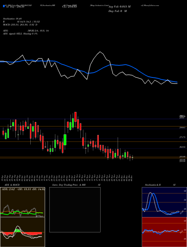The height and width of the screenshot is (247, 187).
Task: Click the '(MGR) 2.6, 13.3, 14' ADX values
Action: [38, 31]
